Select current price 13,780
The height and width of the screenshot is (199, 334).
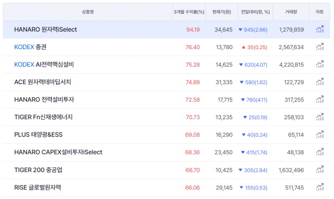(x=224, y=47)
